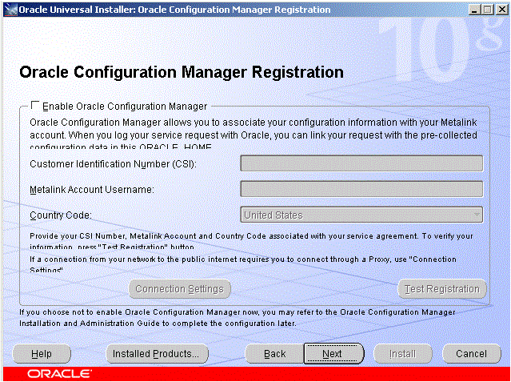Open Connection Settings

point(180,289)
